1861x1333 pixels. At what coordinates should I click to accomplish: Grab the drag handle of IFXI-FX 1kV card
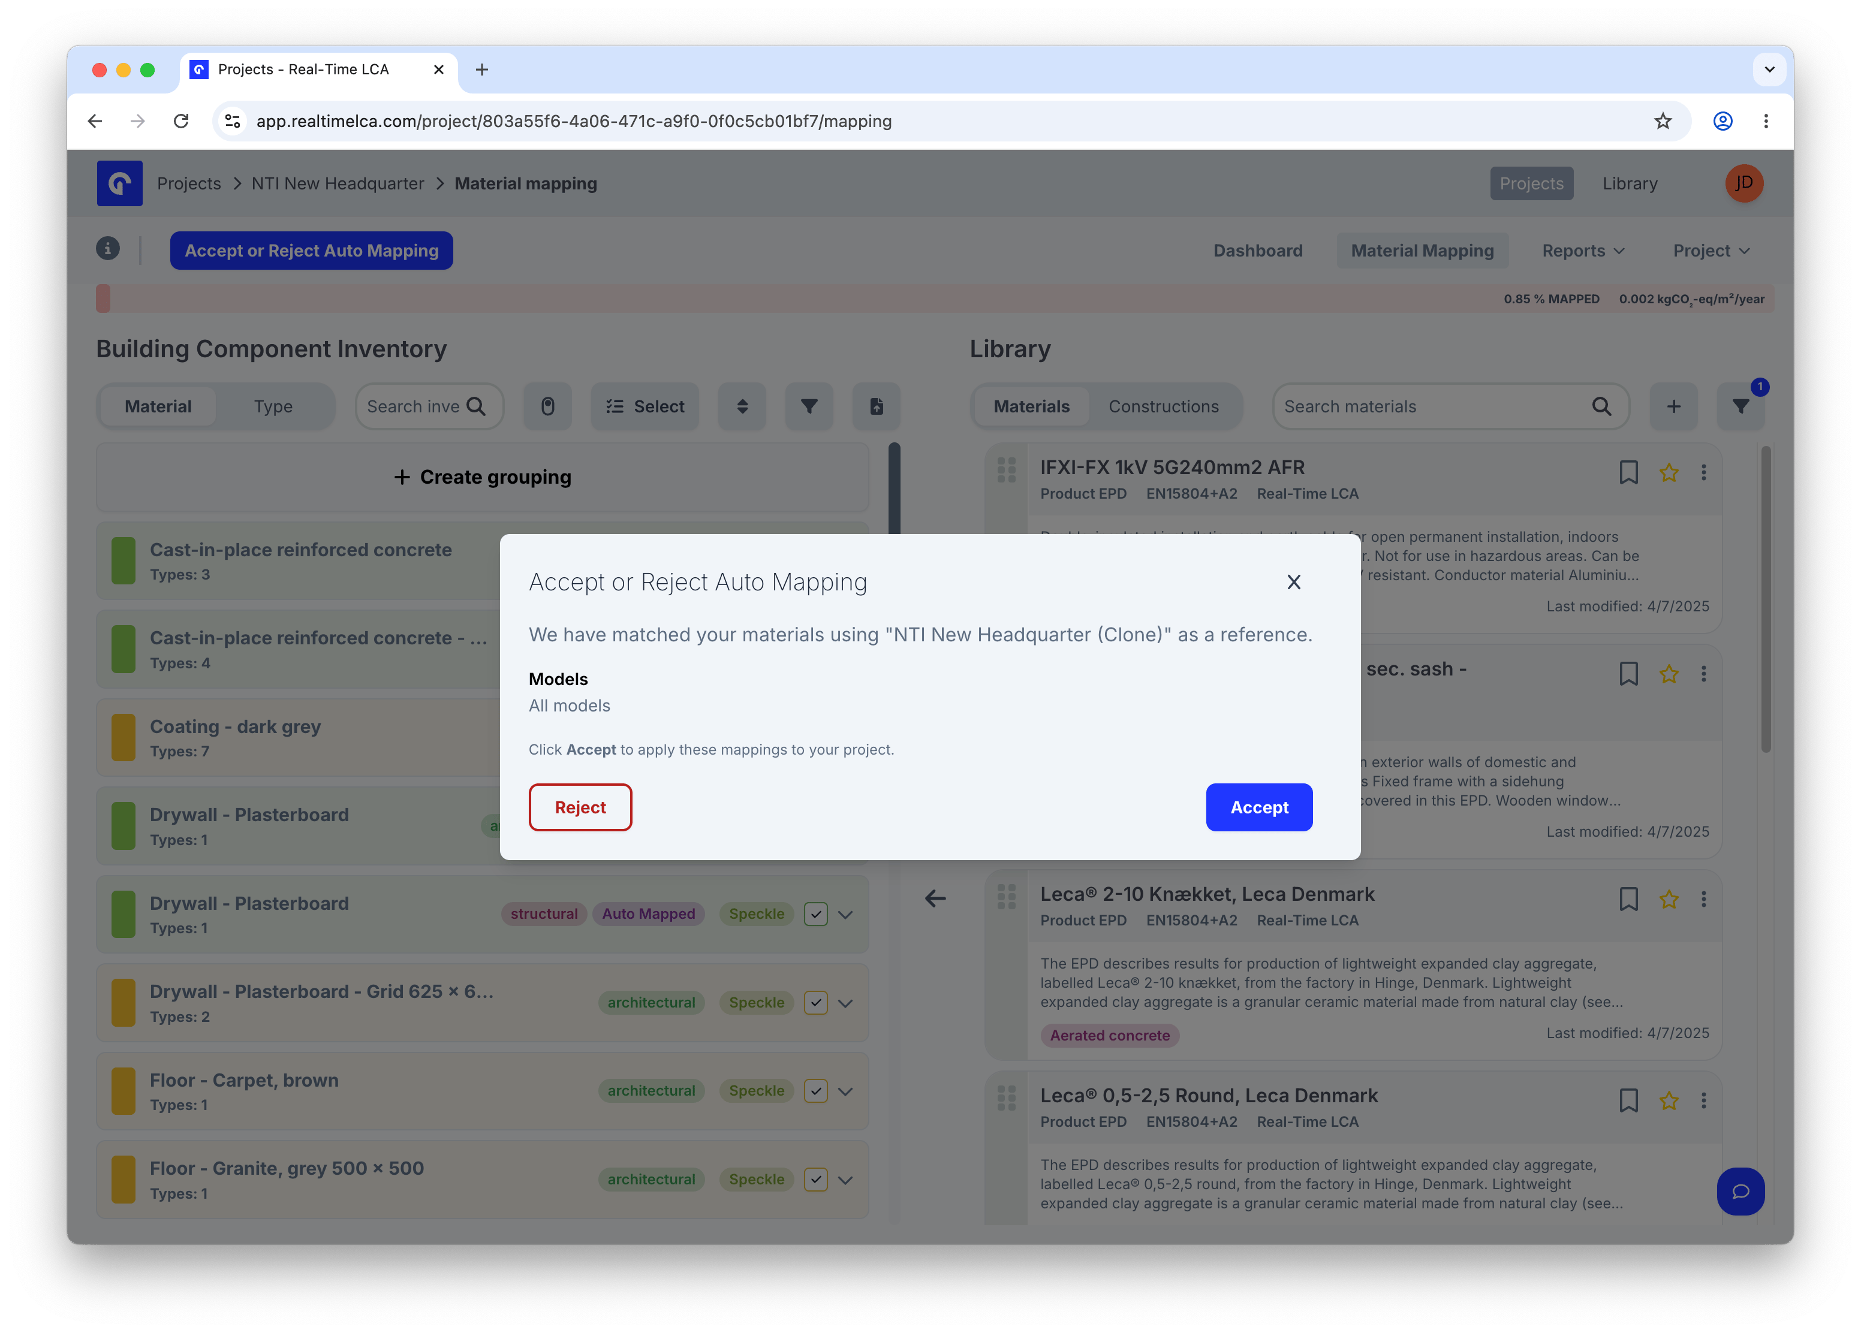tap(1006, 469)
